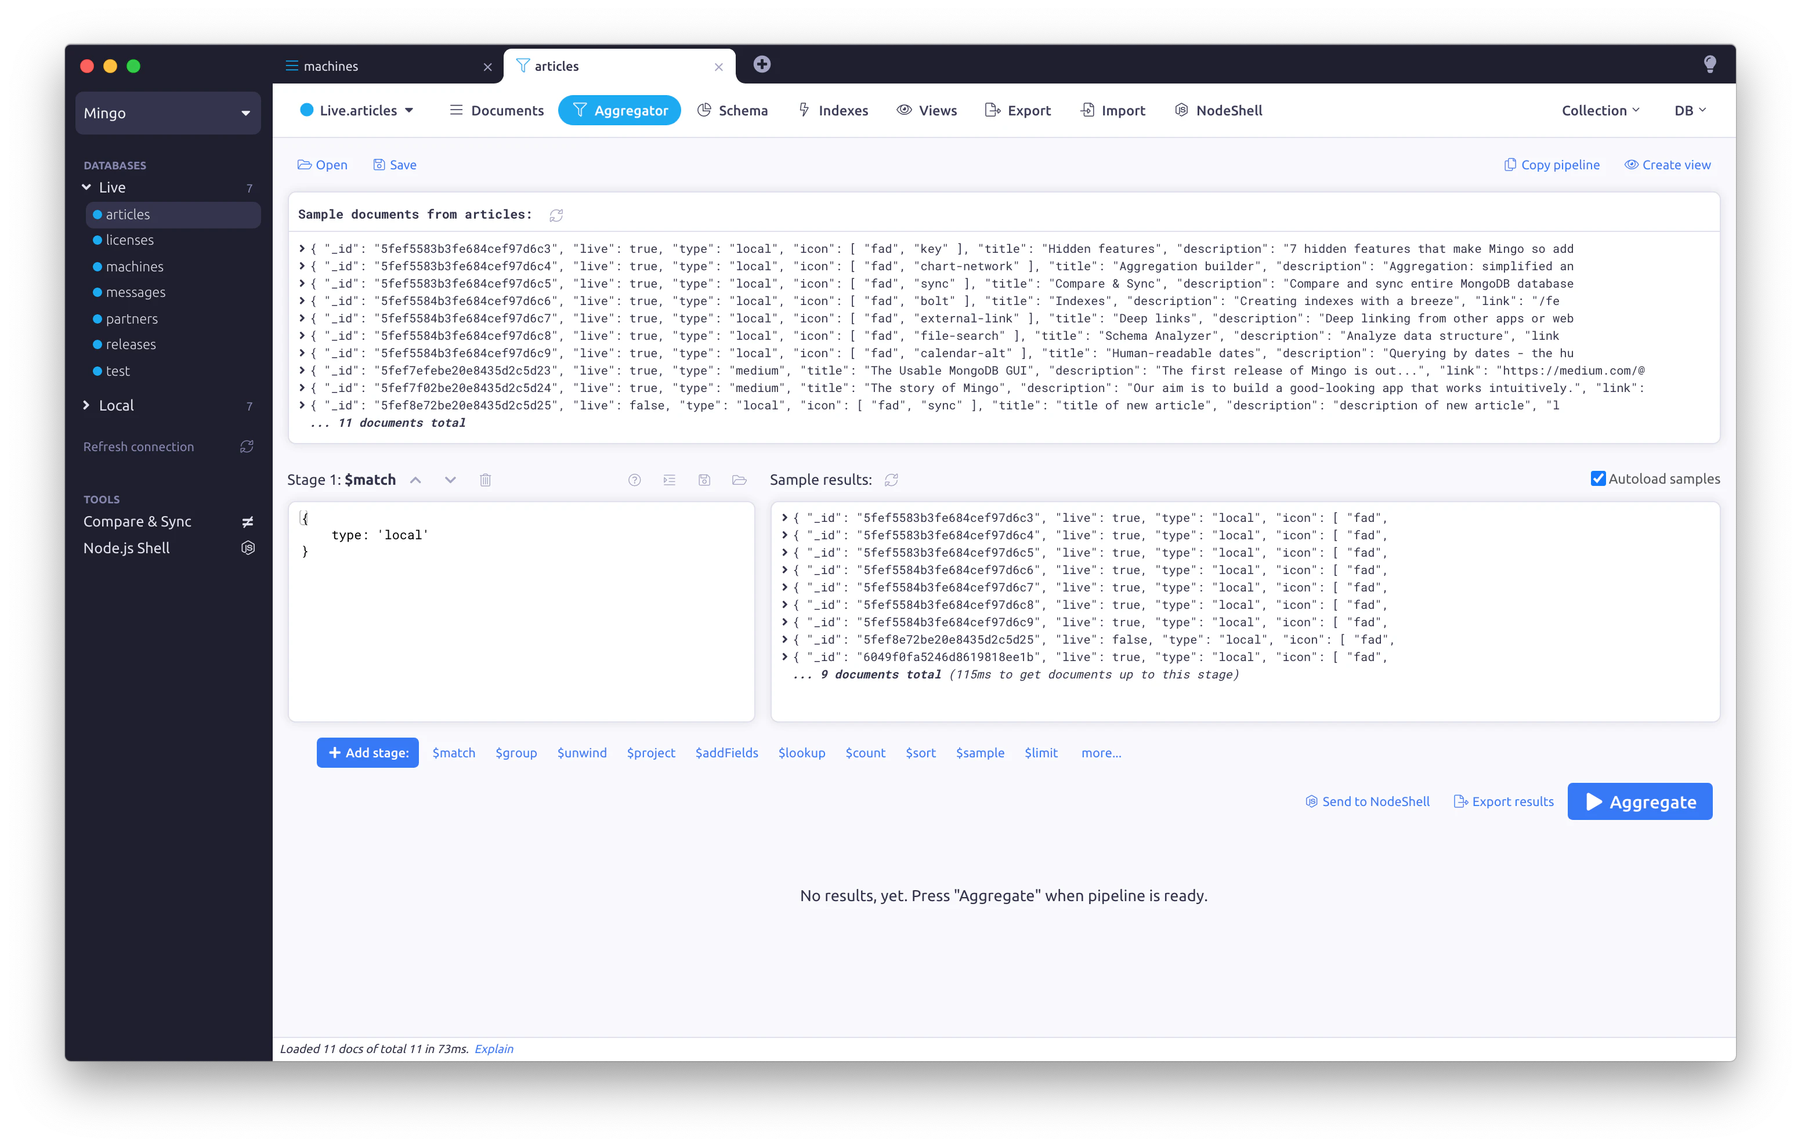
Task: Click the lightbulb icon in the title bar
Action: pos(1710,64)
